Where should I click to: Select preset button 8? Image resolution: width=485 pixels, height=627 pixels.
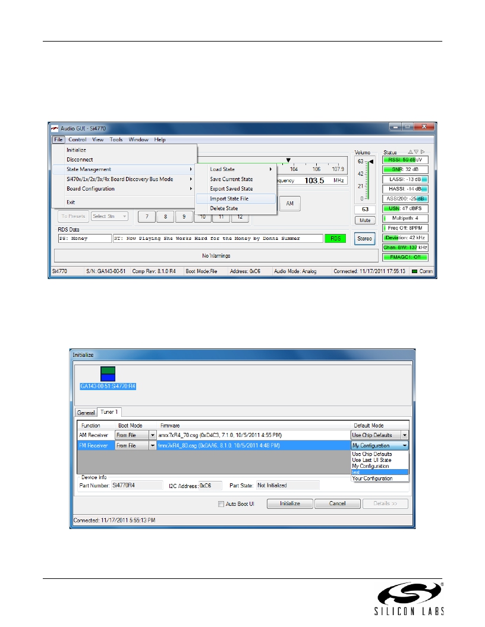pyautogui.click(x=165, y=216)
